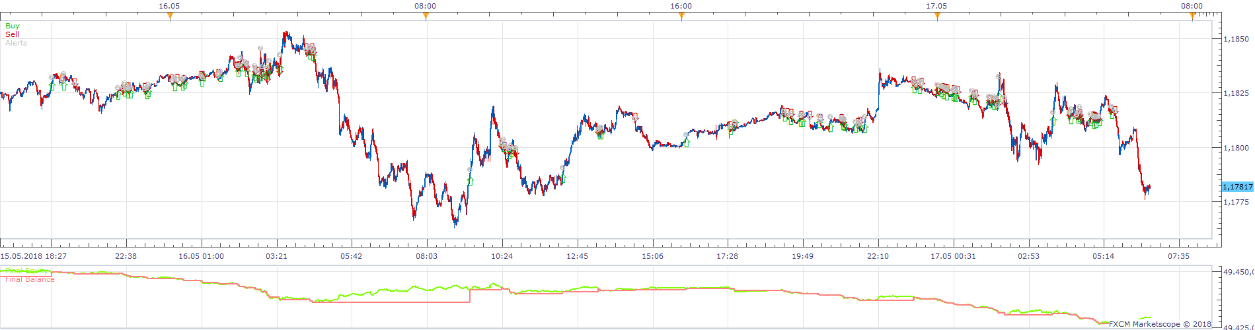Select the green Buy legend entry
The image size is (1255, 330).
[x=13, y=26]
